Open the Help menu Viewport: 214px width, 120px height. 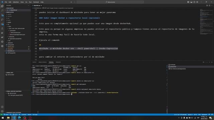click(x=42, y=2)
